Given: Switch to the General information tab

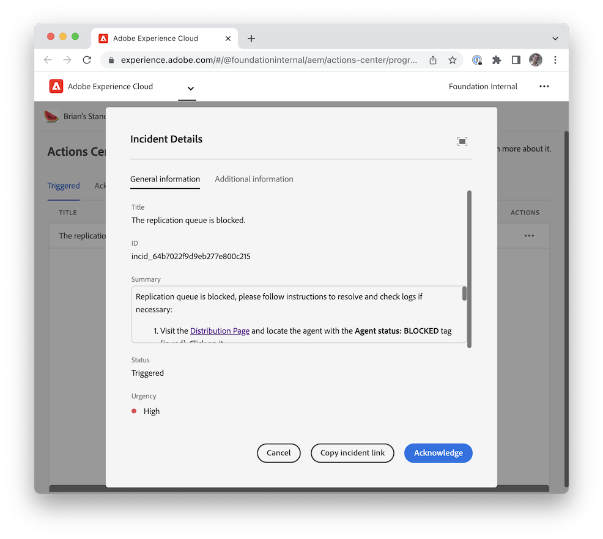Looking at the screenshot, I should 165,179.
